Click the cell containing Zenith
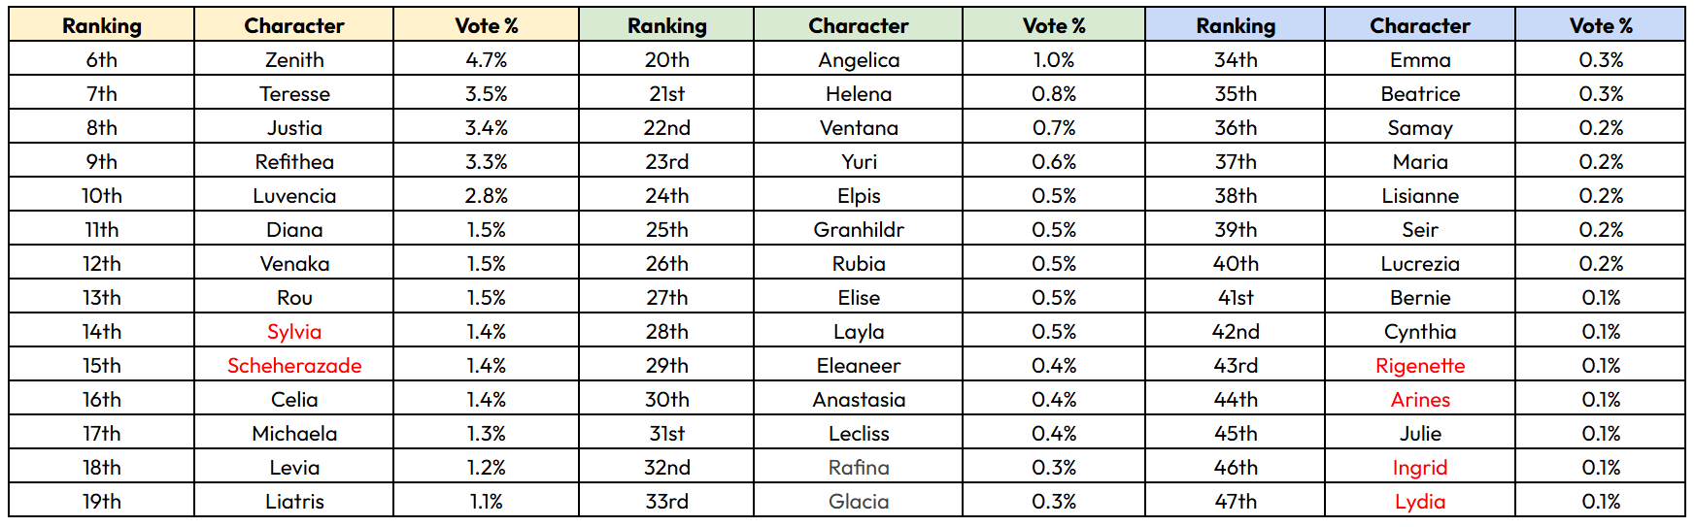 (x=294, y=59)
